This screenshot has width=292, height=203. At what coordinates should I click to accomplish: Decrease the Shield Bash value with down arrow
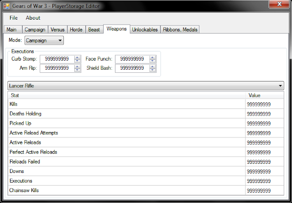tap(152, 70)
